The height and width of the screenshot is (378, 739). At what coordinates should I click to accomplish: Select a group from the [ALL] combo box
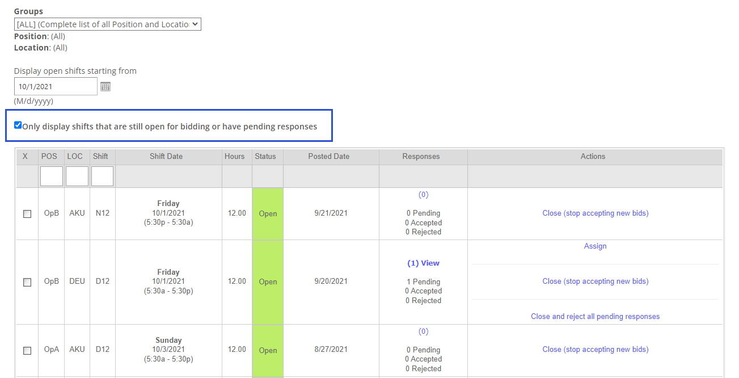click(x=108, y=24)
